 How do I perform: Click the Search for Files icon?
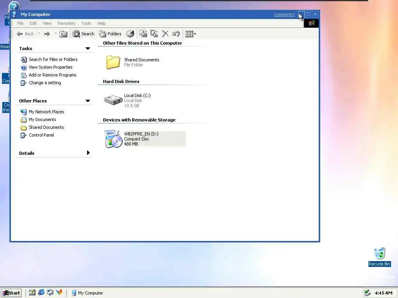[x=24, y=59]
